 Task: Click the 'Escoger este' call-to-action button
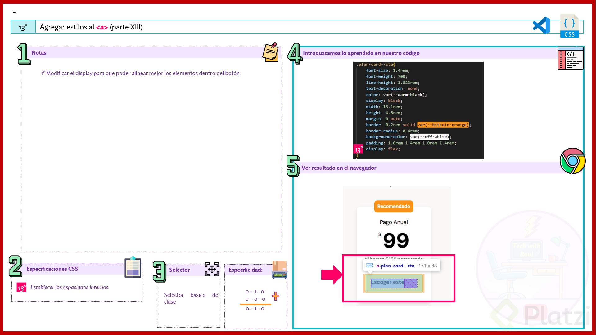click(394, 283)
